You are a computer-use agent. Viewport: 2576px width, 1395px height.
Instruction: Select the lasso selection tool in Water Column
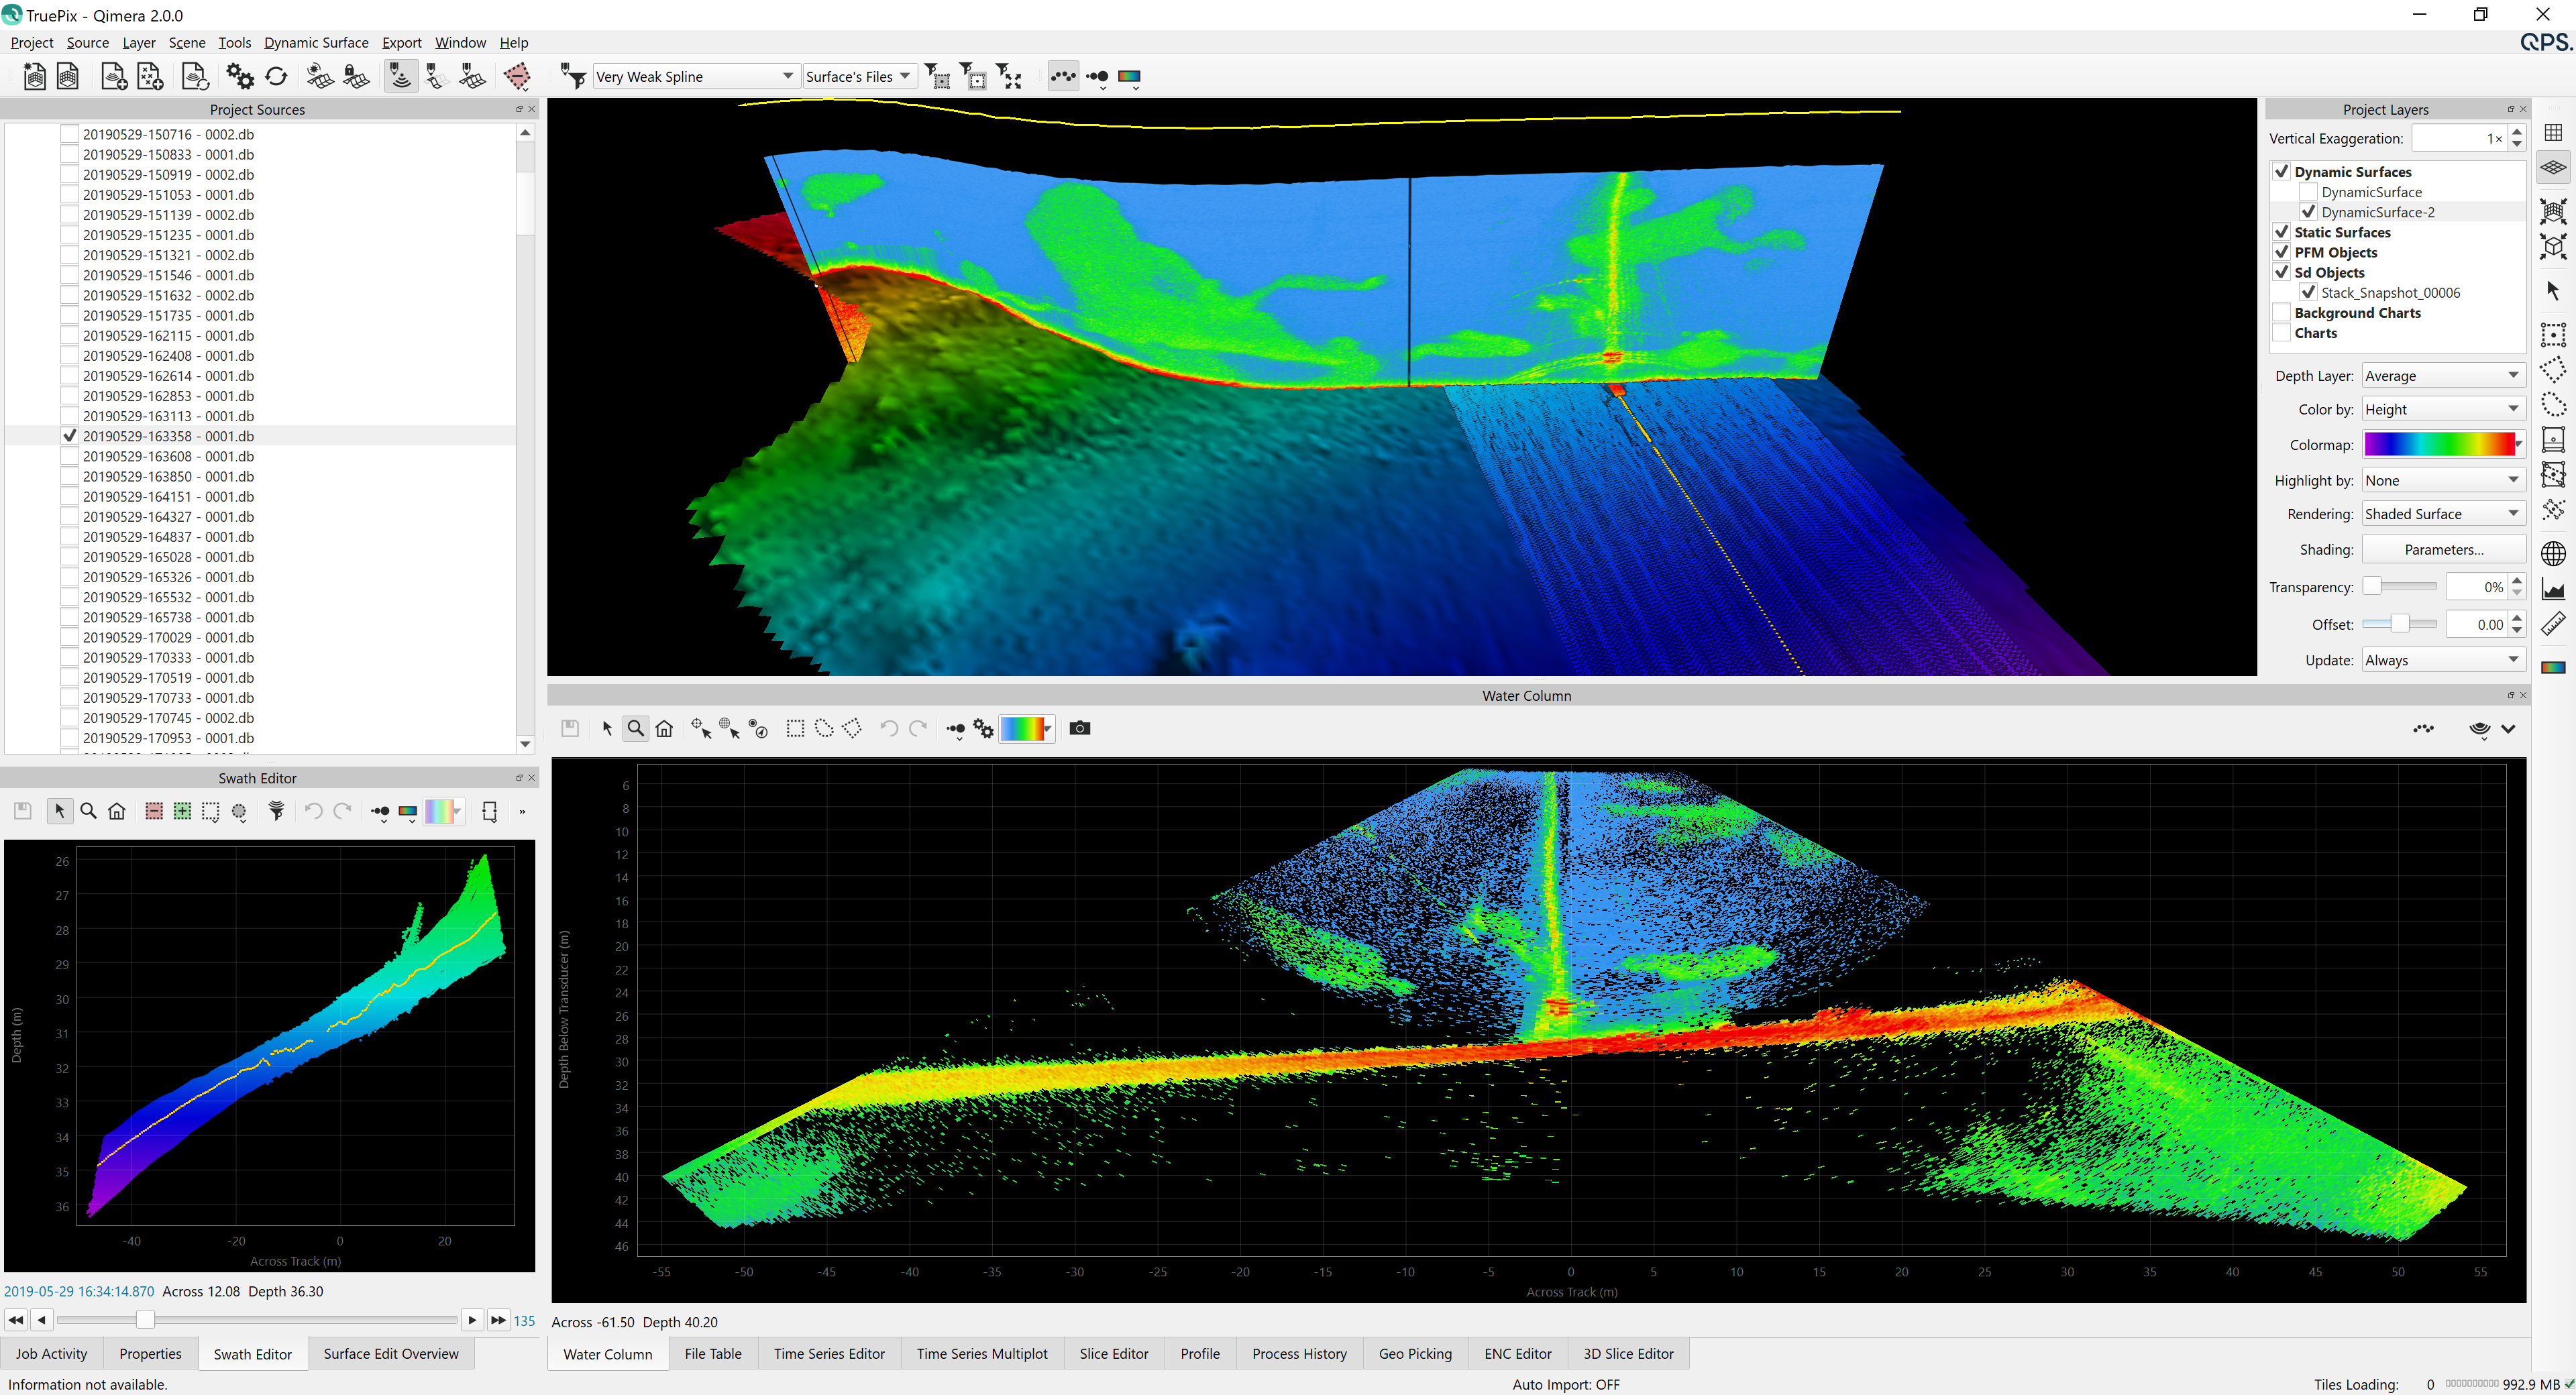(x=824, y=729)
